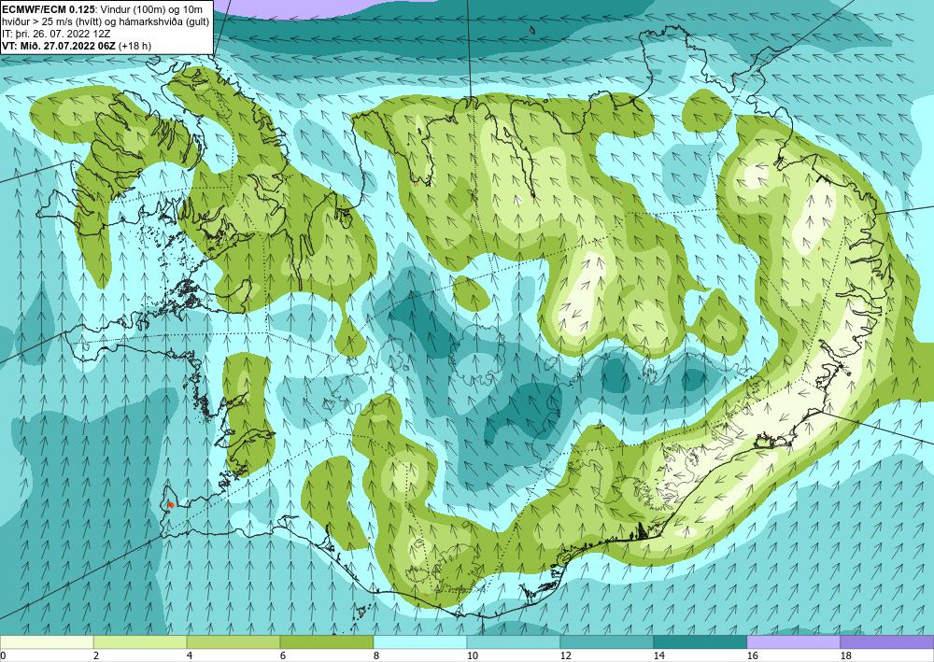Click the turquoise 10-12 m/s legend swatch

tap(514, 641)
